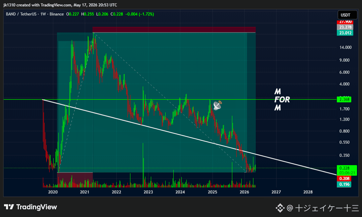
Task: Click the 2024 time axis label
Action: [x=180, y=192]
